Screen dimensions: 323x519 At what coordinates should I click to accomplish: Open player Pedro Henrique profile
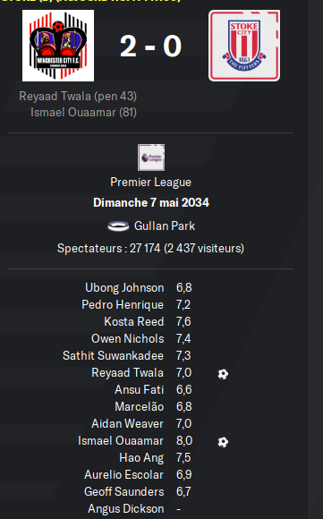click(x=123, y=305)
